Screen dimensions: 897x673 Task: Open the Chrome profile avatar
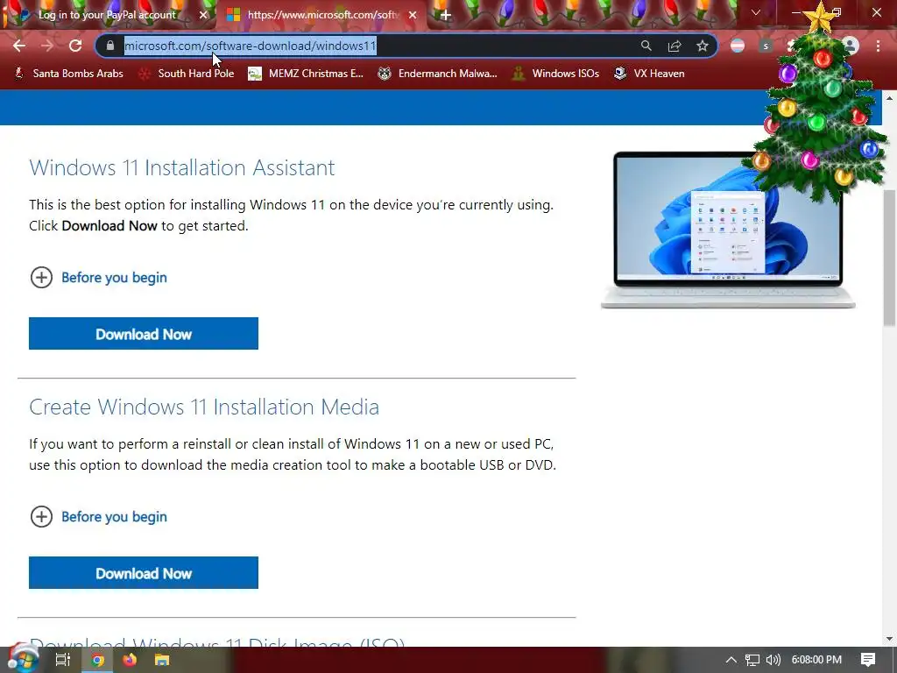851,46
